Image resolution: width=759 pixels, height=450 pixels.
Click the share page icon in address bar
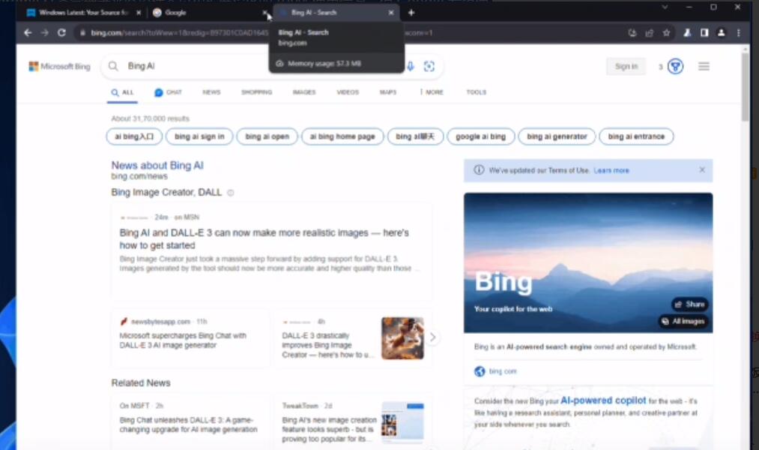[x=649, y=32]
